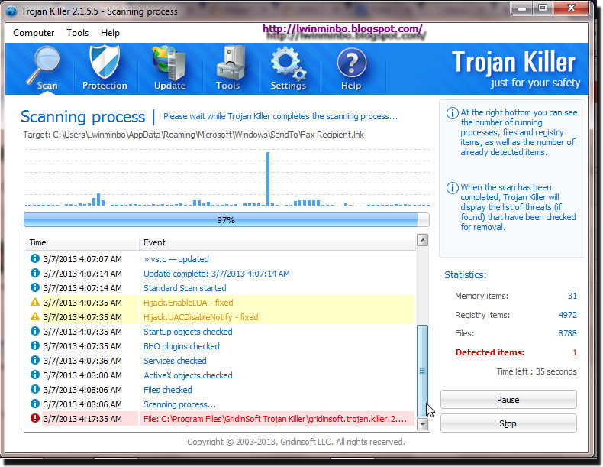Screen dimensions: 603x467
Task: Click the log scrollbar up arrow
Action: coord(422,240)
